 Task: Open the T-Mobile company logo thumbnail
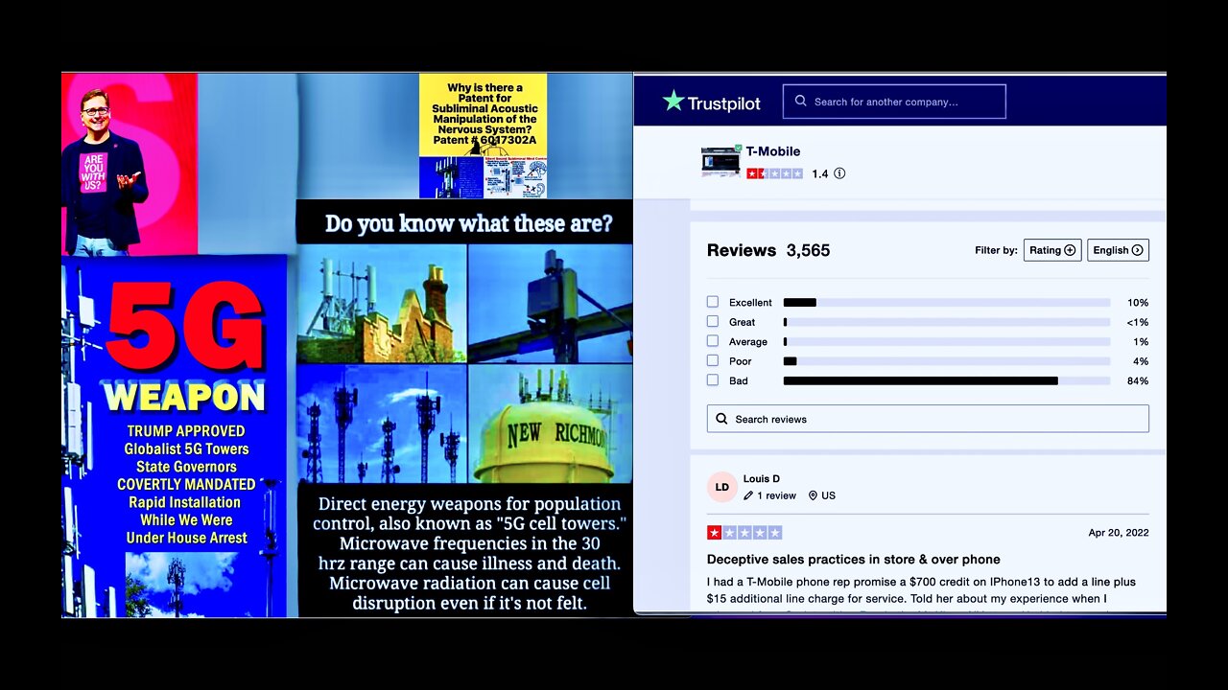coord(720,160)
